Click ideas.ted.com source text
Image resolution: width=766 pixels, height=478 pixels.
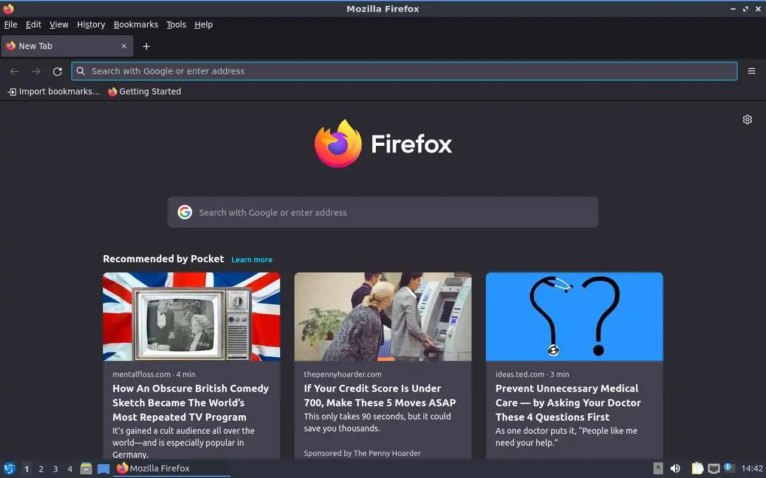tap(520, 374)
